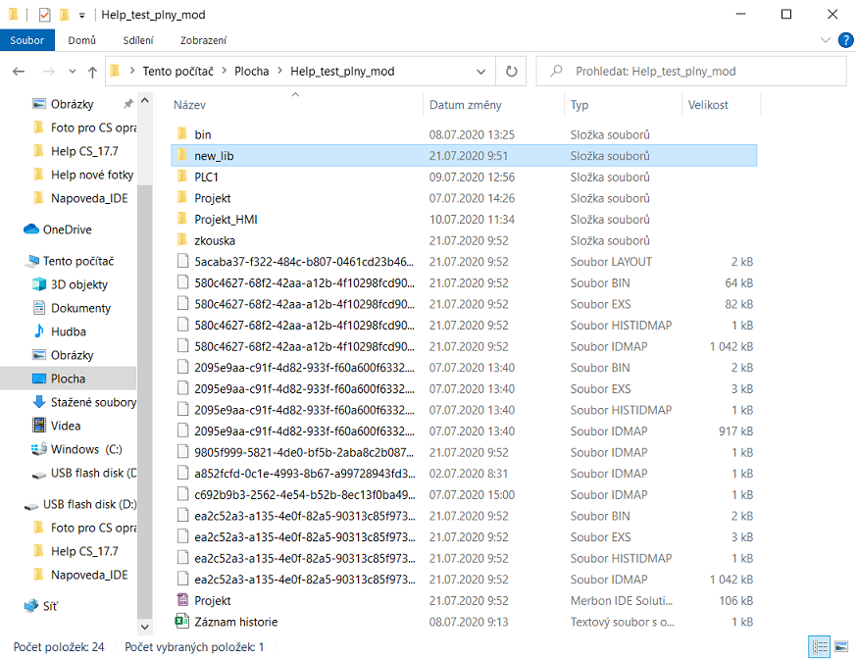857x659 pixels.
Task: Select the c692b9b3-2562 IDMAP file
Action: pos(464,495)
